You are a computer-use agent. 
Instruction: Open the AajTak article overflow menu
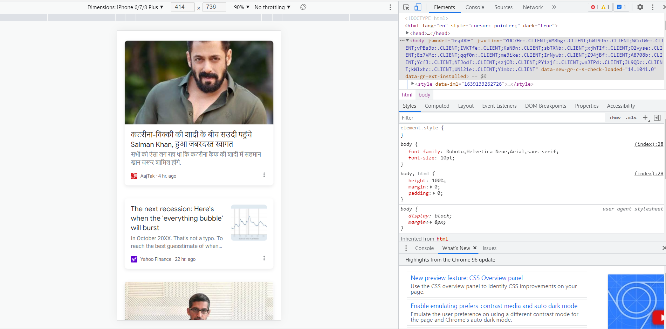point(264,175)
